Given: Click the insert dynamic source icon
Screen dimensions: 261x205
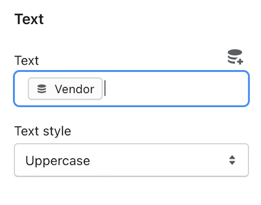Looking at the screenshot, I should pos(235,56).
